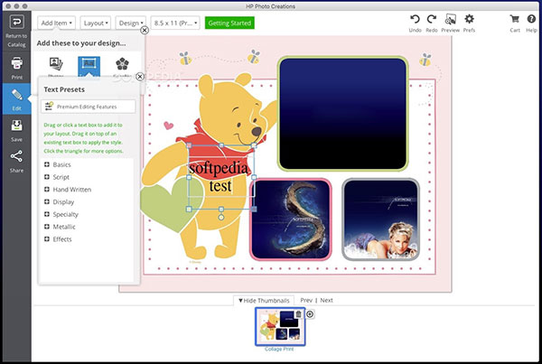Select the blonde woman photo frame

(380, 219)
